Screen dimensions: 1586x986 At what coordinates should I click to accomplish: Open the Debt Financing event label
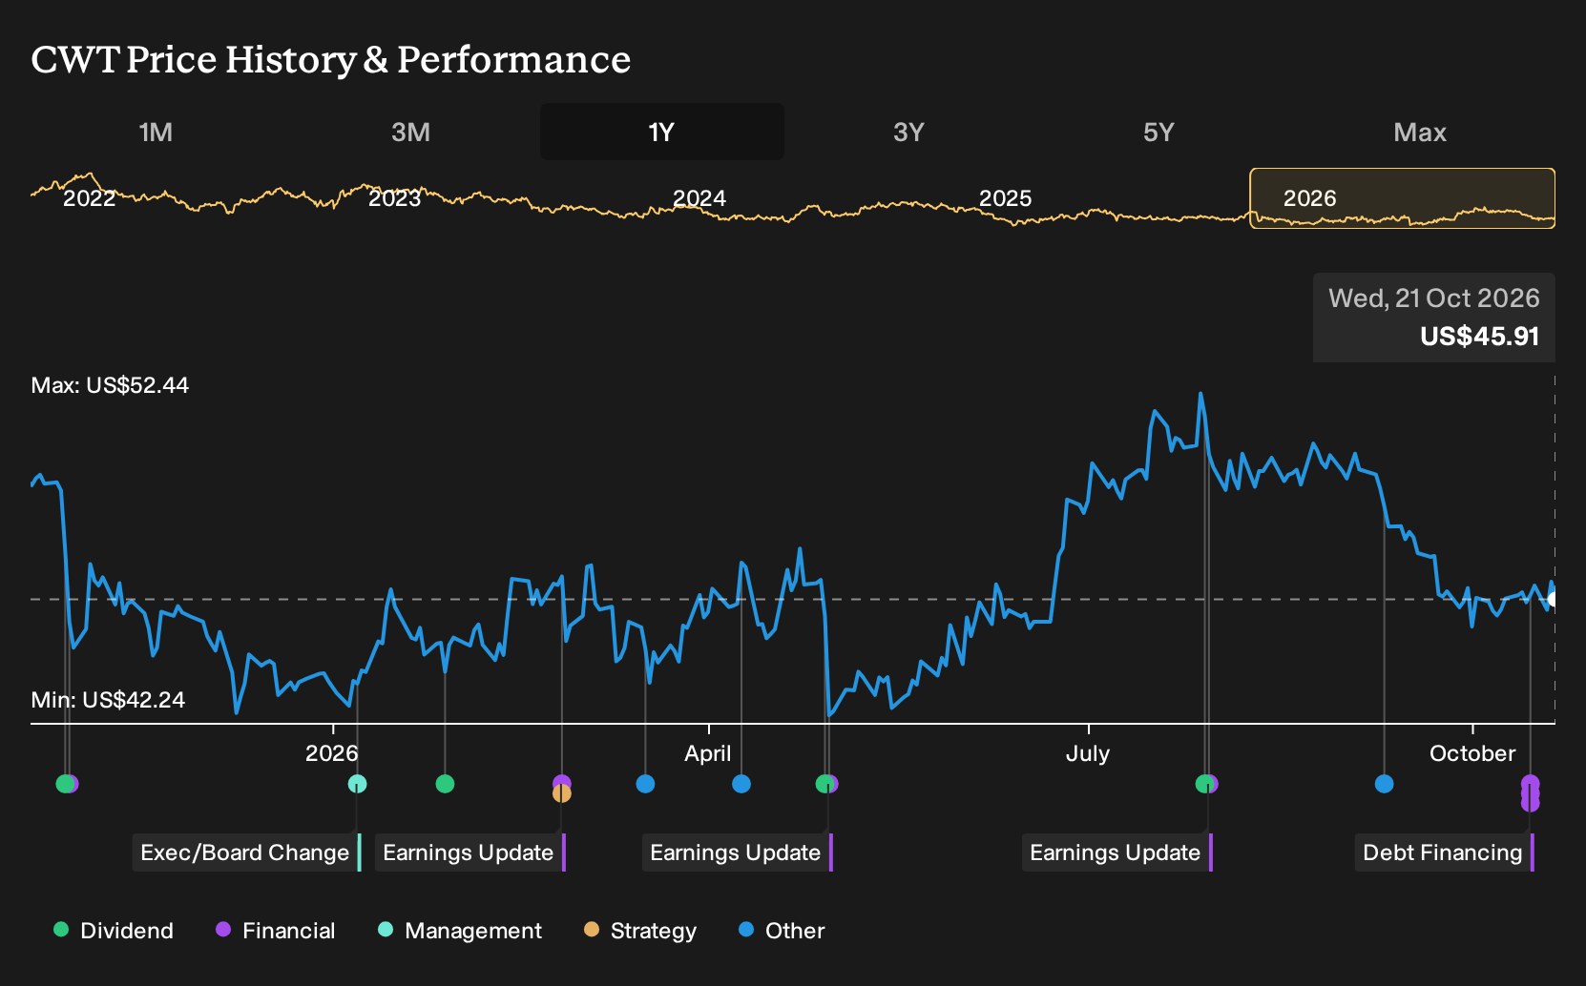1445,852
